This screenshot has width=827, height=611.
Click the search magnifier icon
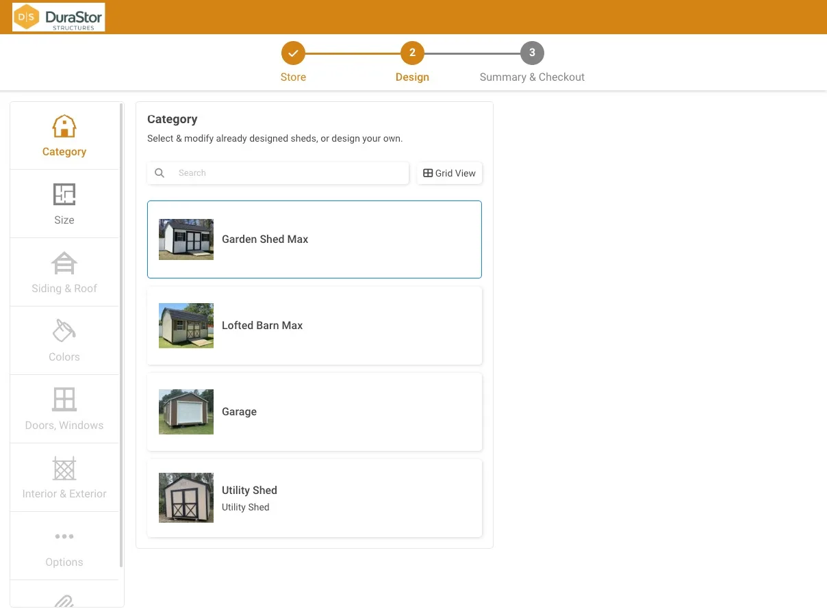(160, 173)
